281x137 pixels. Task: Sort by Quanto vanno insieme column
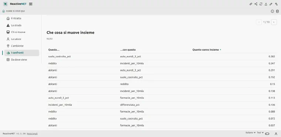[x=207, y=50]
